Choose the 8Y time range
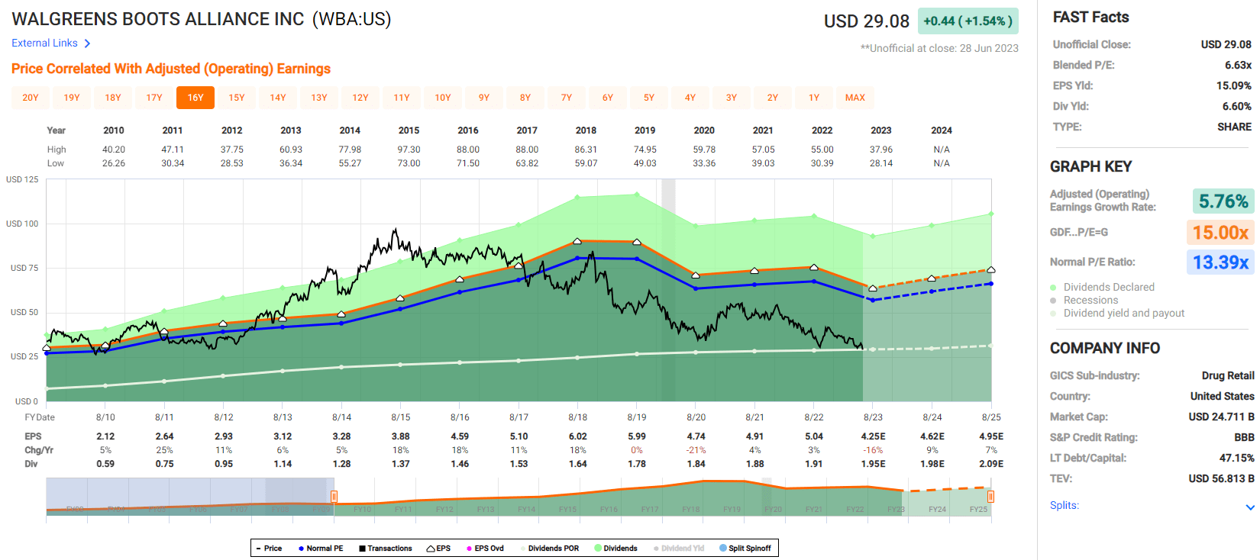Viewport: 1260px width, 560px height. point(525,98)
